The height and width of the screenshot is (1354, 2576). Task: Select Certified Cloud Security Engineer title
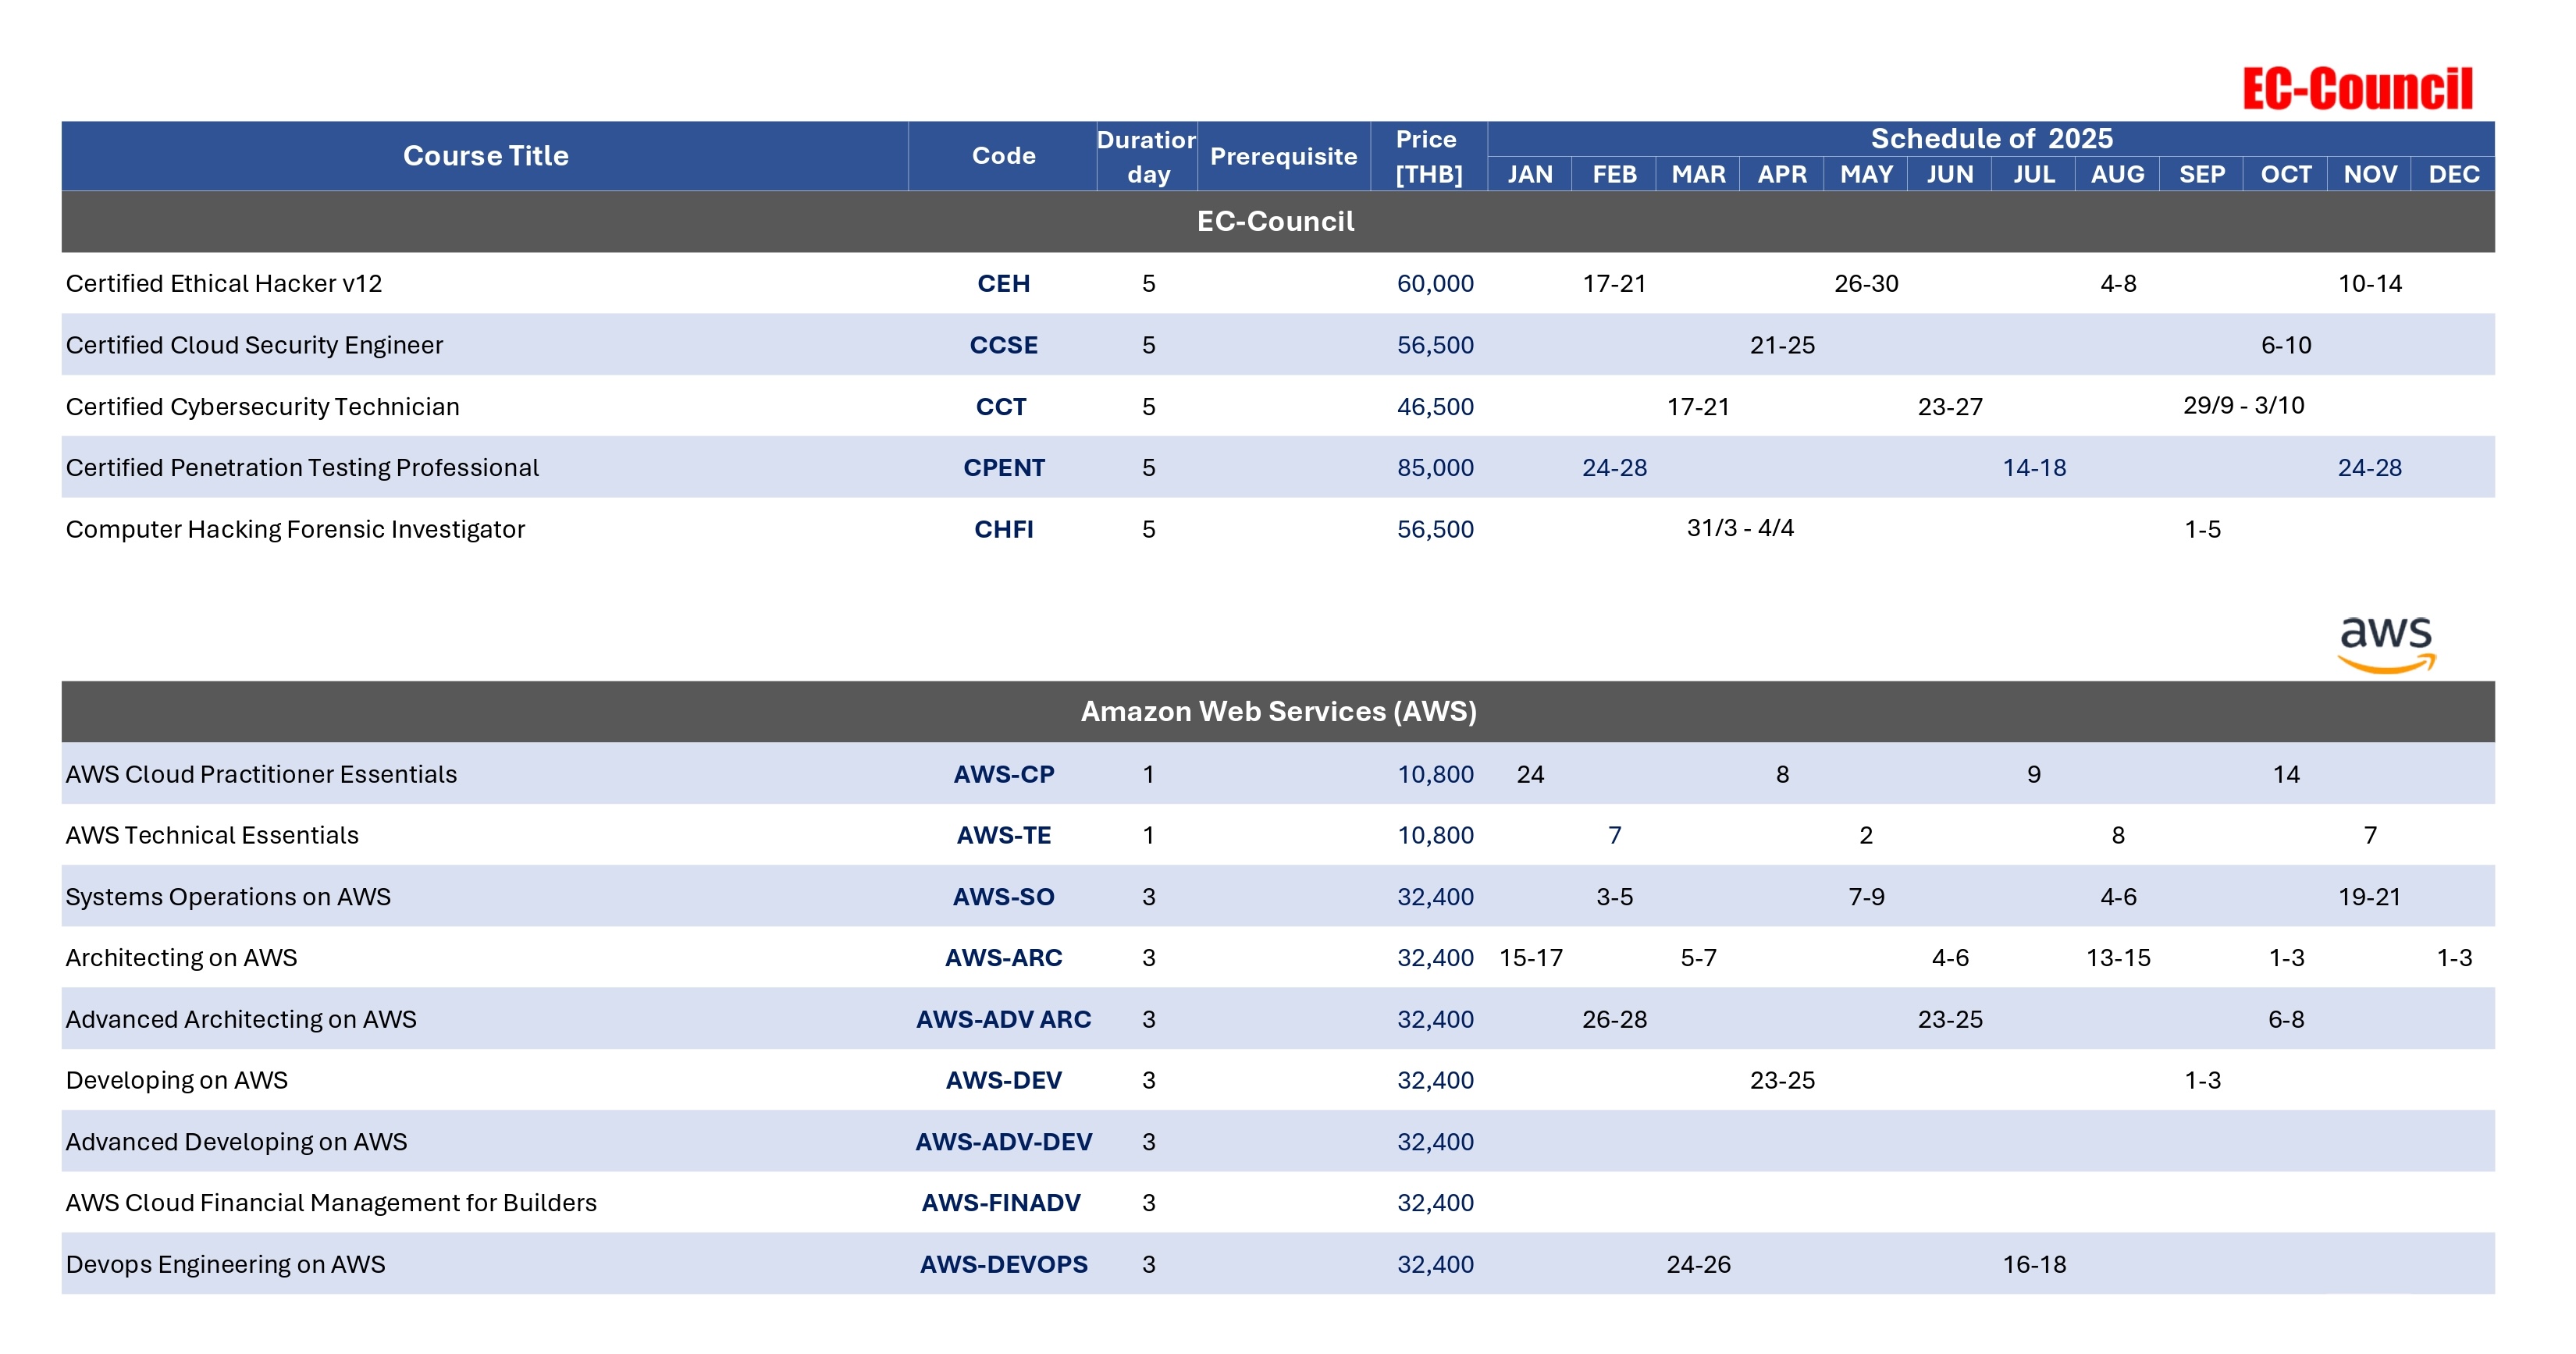(x=254, y=345)
